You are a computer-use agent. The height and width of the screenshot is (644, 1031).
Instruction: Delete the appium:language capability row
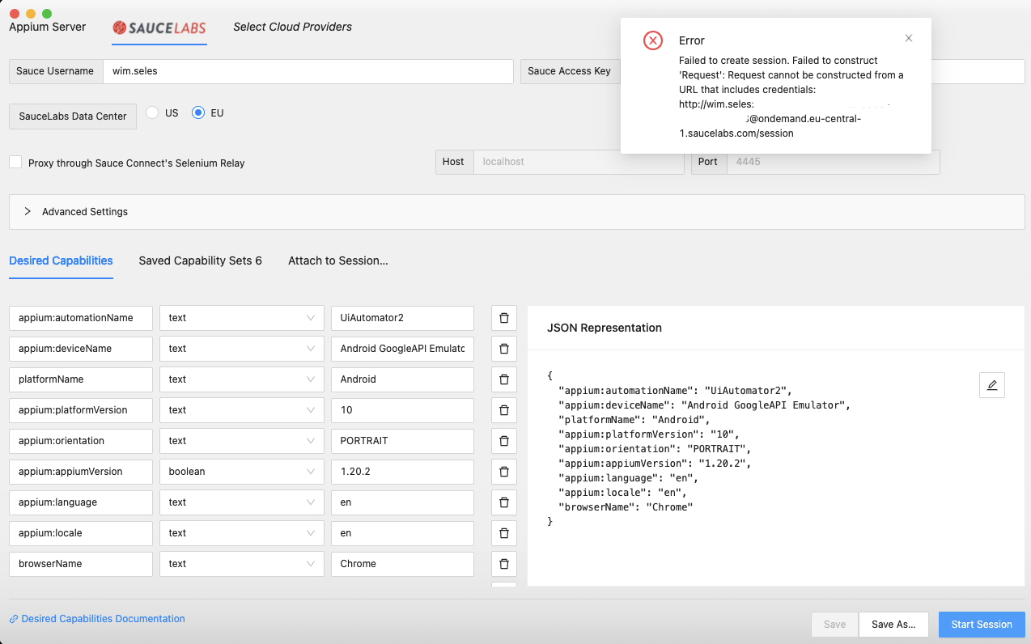503,502
